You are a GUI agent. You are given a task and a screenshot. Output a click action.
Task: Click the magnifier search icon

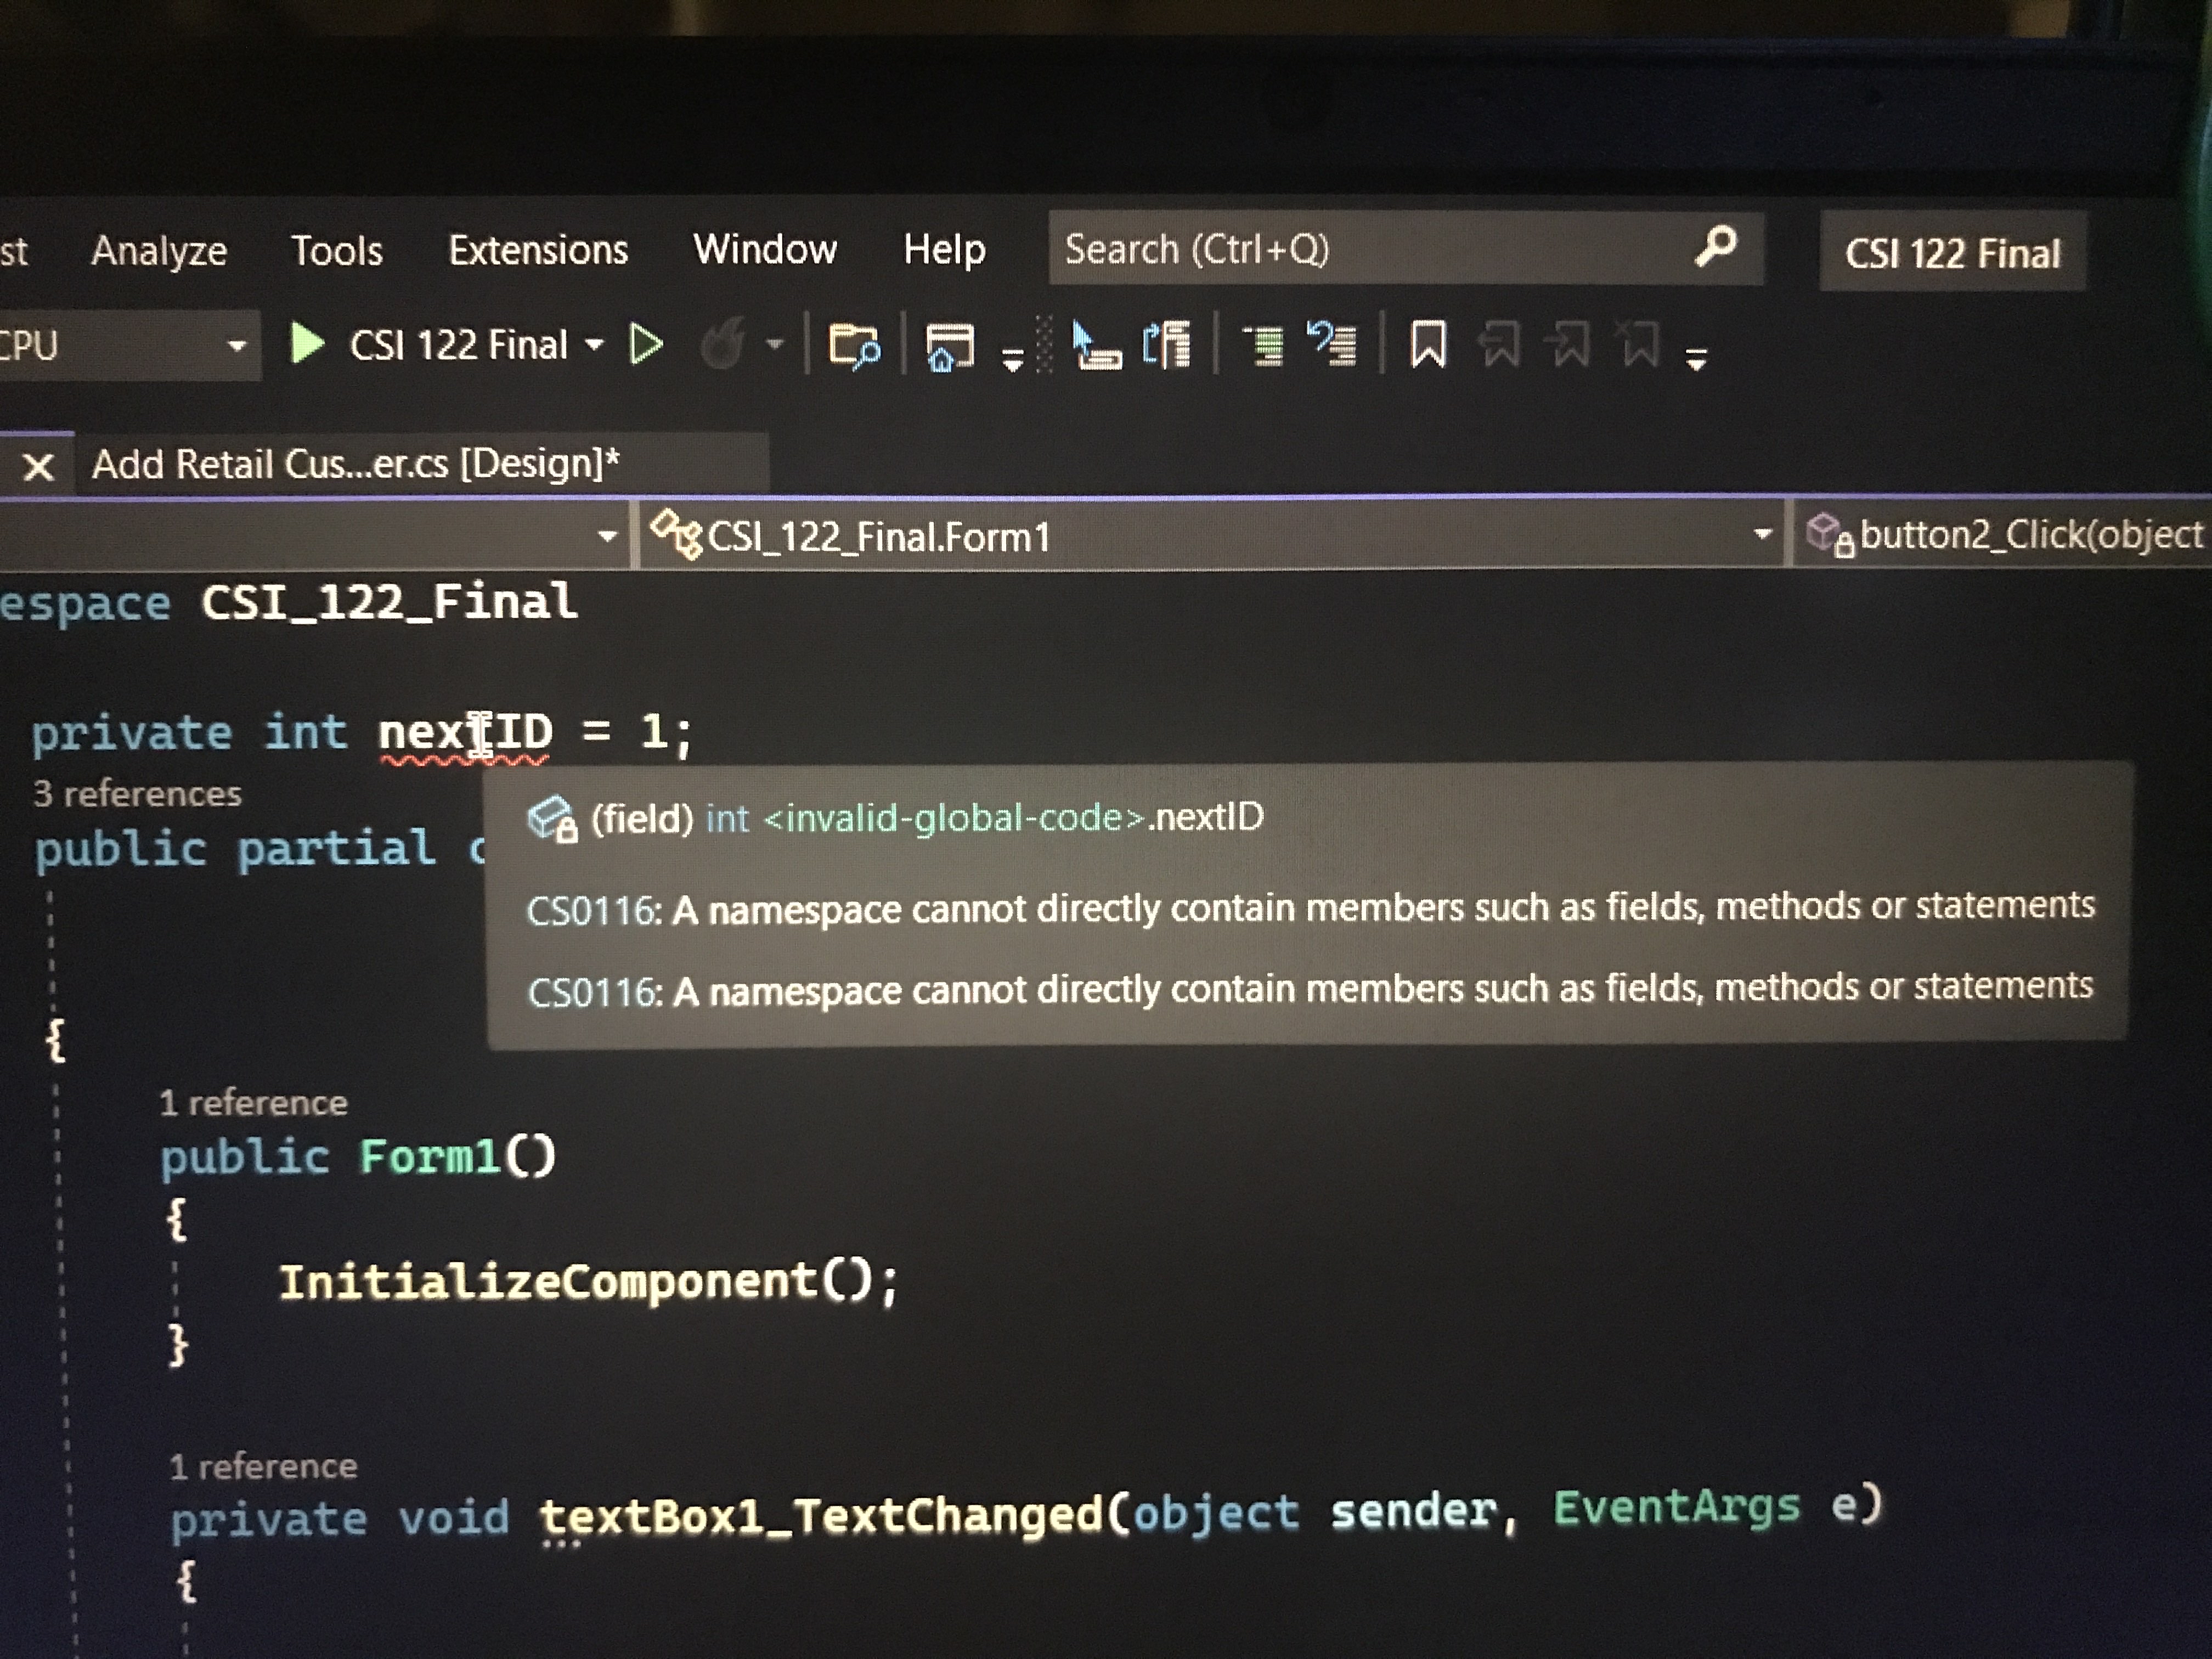(1716, 246)
